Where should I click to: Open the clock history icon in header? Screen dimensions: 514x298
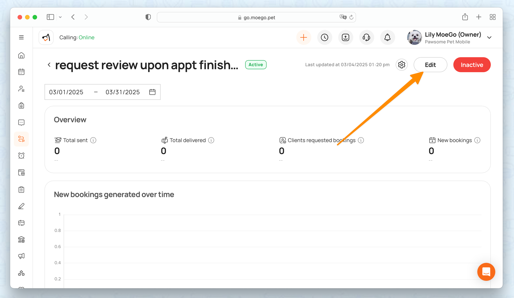tap(325, 37)
